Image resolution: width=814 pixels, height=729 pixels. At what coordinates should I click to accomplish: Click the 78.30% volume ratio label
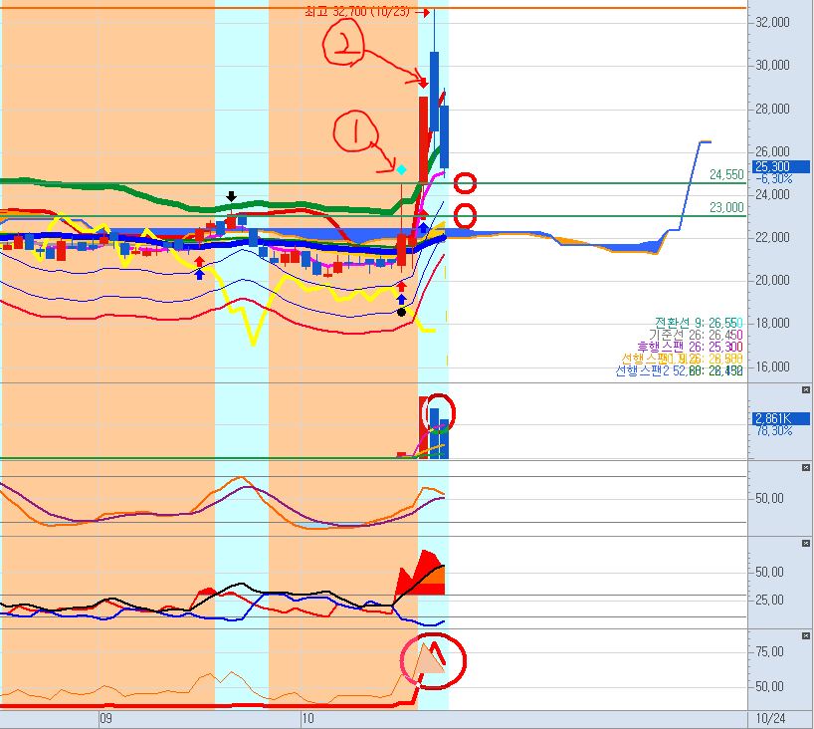(774, 431)
